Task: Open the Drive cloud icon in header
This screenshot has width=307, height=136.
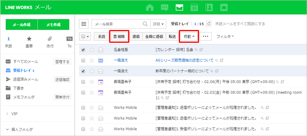Action: (224, 7)
